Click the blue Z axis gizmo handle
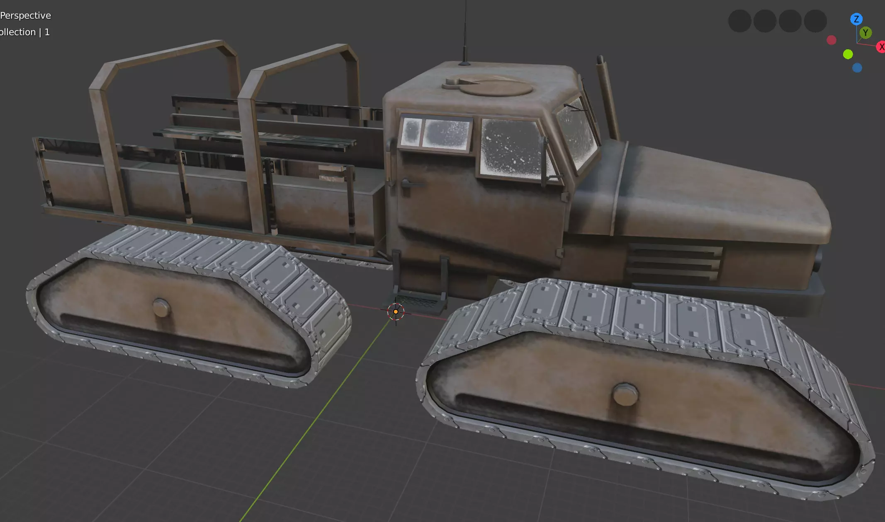 tap(856, 19)
